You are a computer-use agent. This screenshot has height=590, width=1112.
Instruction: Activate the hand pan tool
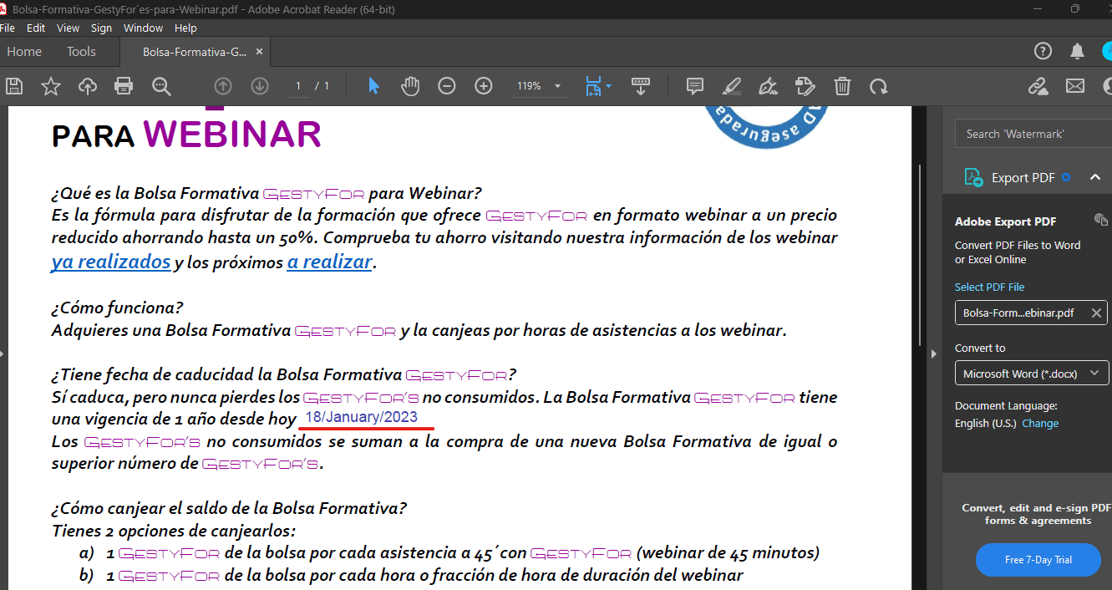pos(410,86)
